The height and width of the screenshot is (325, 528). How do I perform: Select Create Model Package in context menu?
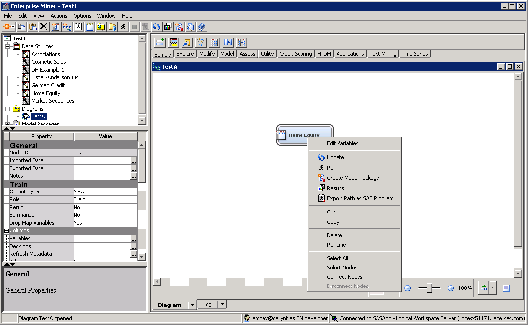(356, 178)
